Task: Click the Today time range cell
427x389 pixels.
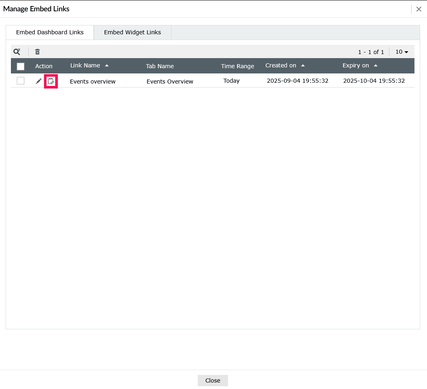Action: 231,81
